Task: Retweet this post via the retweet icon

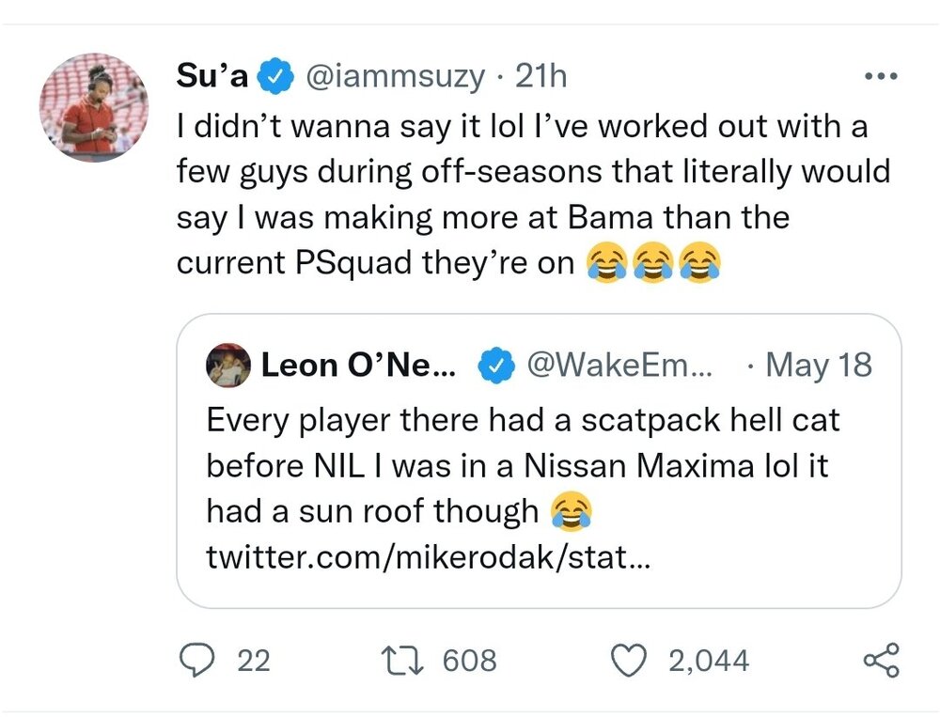Action: 408,660
